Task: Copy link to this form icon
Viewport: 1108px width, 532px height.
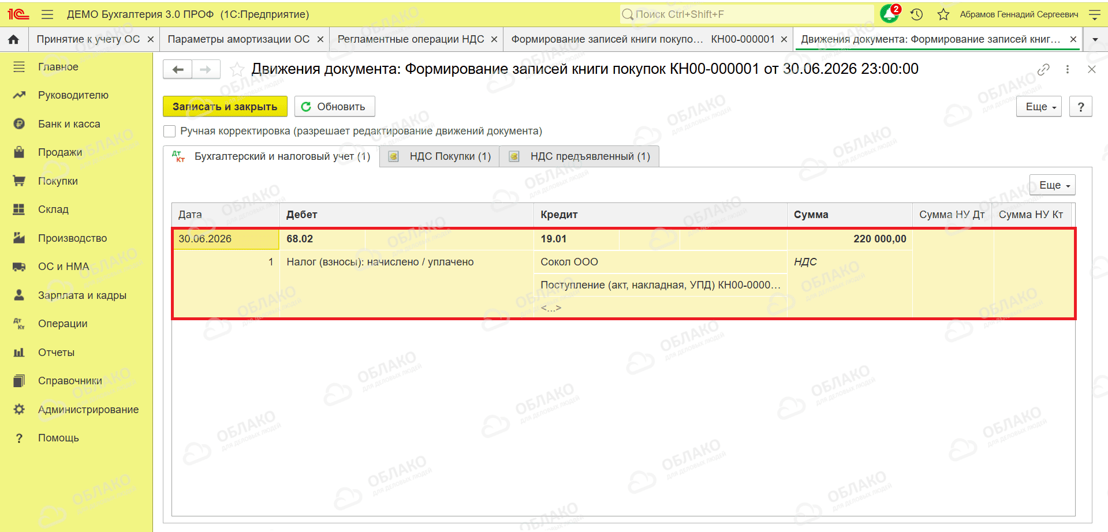Action: click(x=1043, y=69)
